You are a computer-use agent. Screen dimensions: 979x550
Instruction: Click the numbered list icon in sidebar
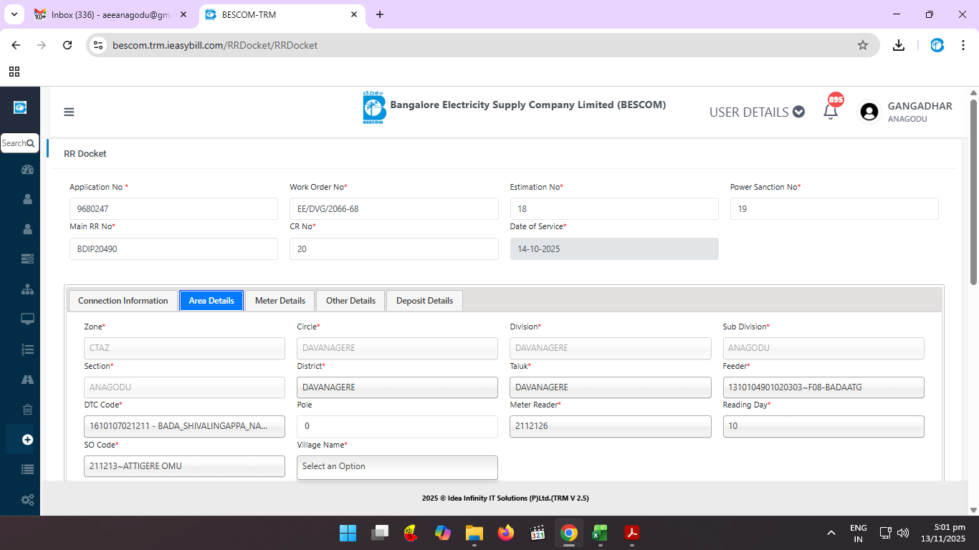point(27,349)
